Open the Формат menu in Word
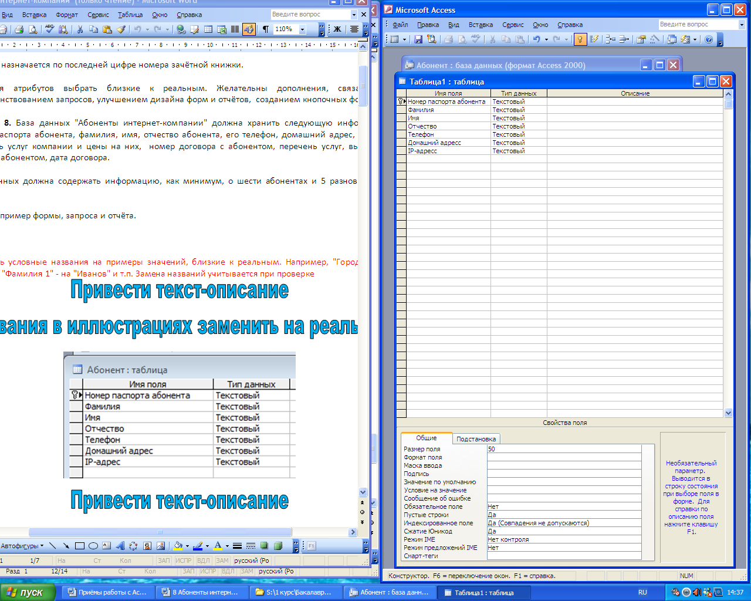 [x=67, y=15]
